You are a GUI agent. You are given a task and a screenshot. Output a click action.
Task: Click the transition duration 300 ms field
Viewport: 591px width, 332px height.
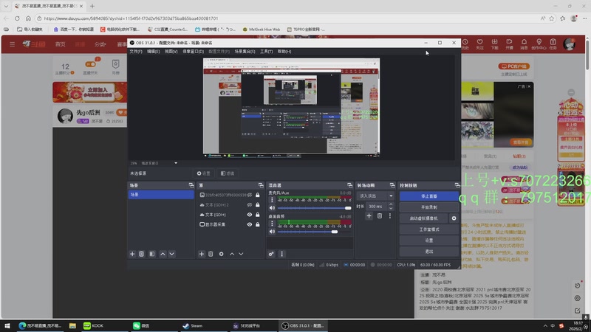point(376,207)
